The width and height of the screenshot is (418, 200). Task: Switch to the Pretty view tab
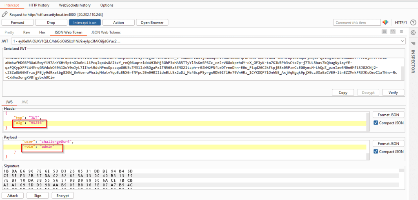pos(9,32)
